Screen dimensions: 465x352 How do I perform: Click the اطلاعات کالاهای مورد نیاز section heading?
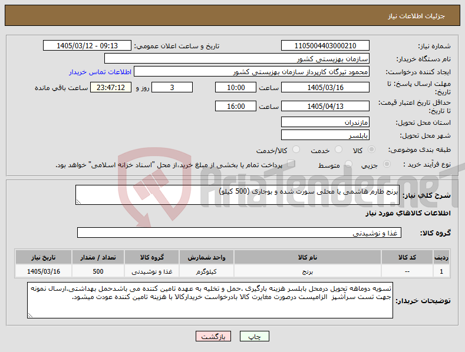coord(408,213)
